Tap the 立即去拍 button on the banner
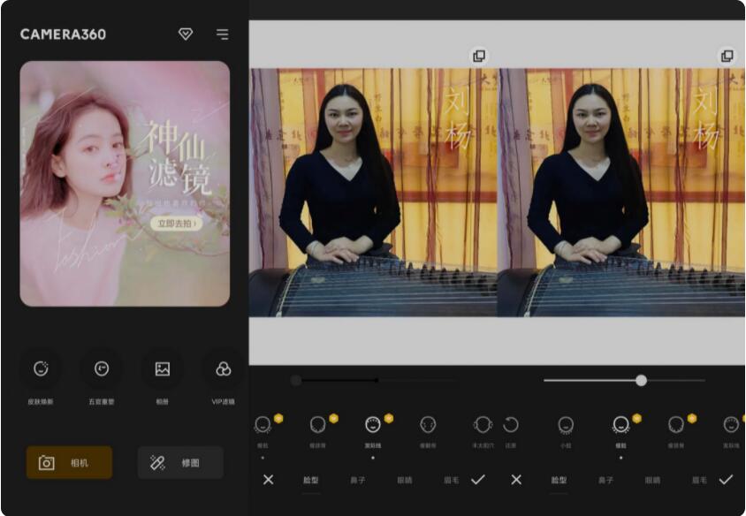The height and width of the screenshot is (516, 746). (176, 224)
